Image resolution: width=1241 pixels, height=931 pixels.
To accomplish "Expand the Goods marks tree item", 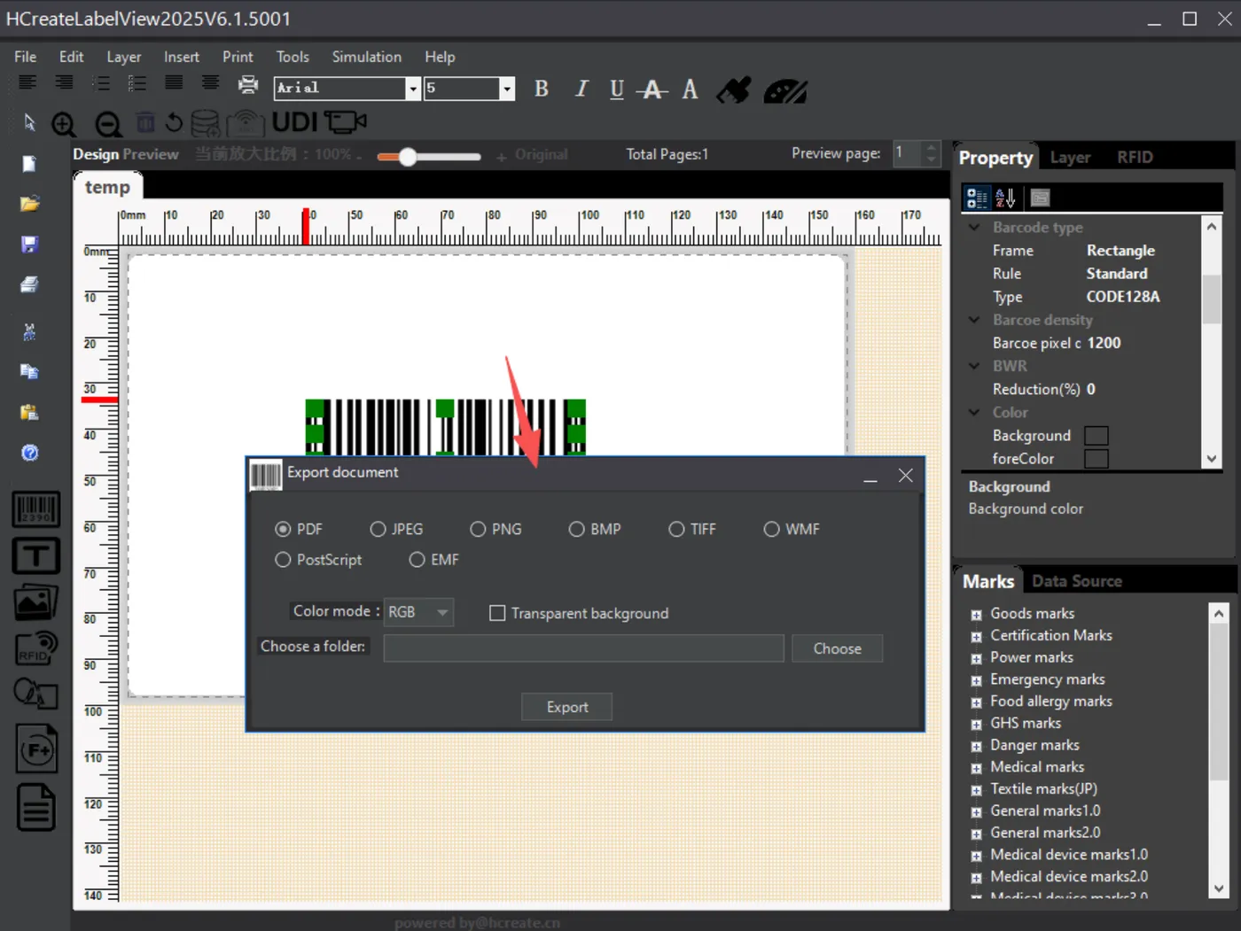I will [976, 614].
